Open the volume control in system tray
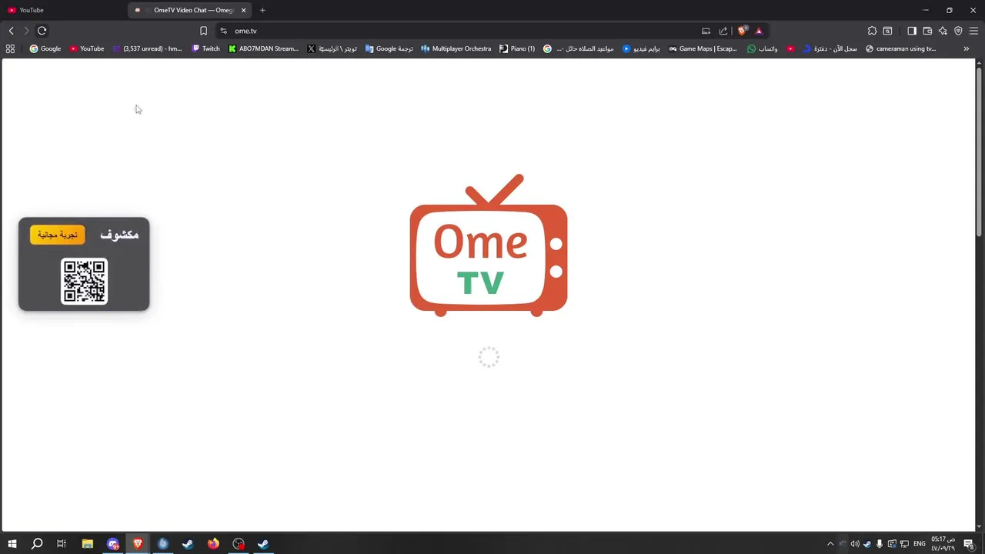This screenshot has height=554, width=985. (855, 544)
